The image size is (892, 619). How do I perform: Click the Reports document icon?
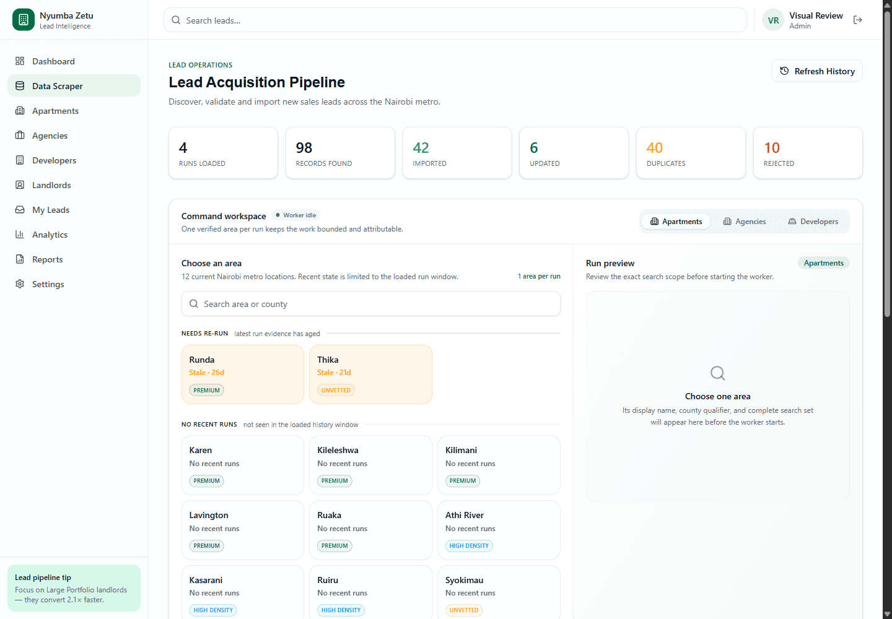coord(20,259)
